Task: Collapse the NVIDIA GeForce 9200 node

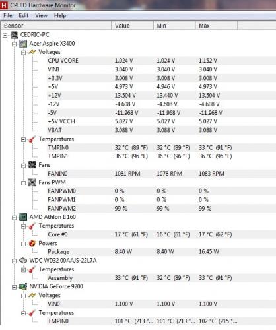Action: point(15,287)
